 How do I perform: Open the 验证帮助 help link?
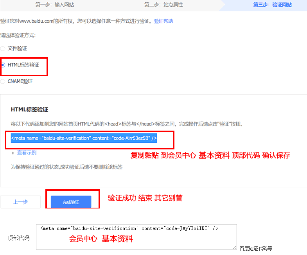[163, 21]
